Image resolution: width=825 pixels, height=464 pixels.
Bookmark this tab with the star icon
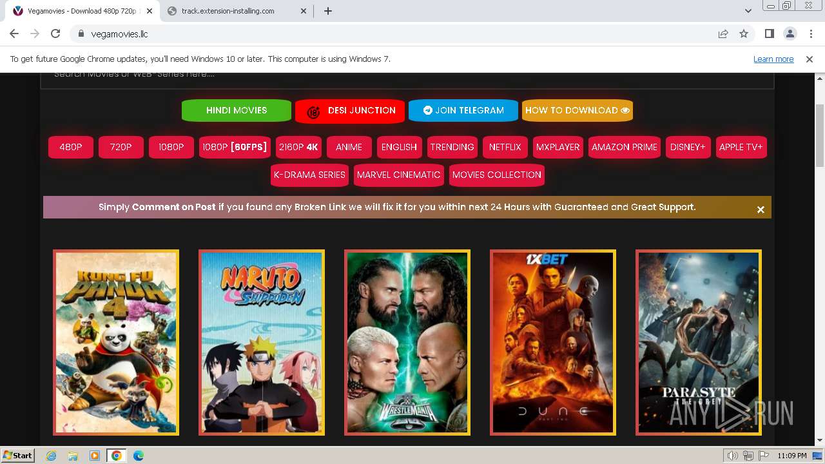click(x=744, y=34)
